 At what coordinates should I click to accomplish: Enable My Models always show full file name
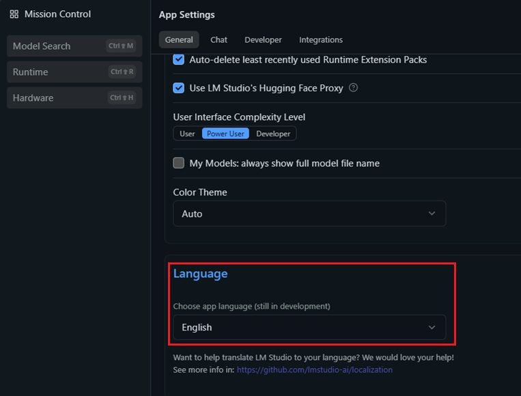coord(179,163)
